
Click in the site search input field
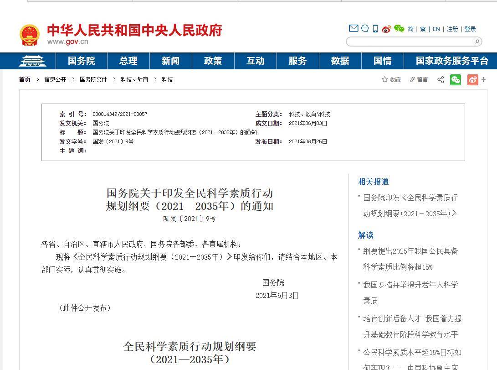pyautogui.click(x=410, y=42)
